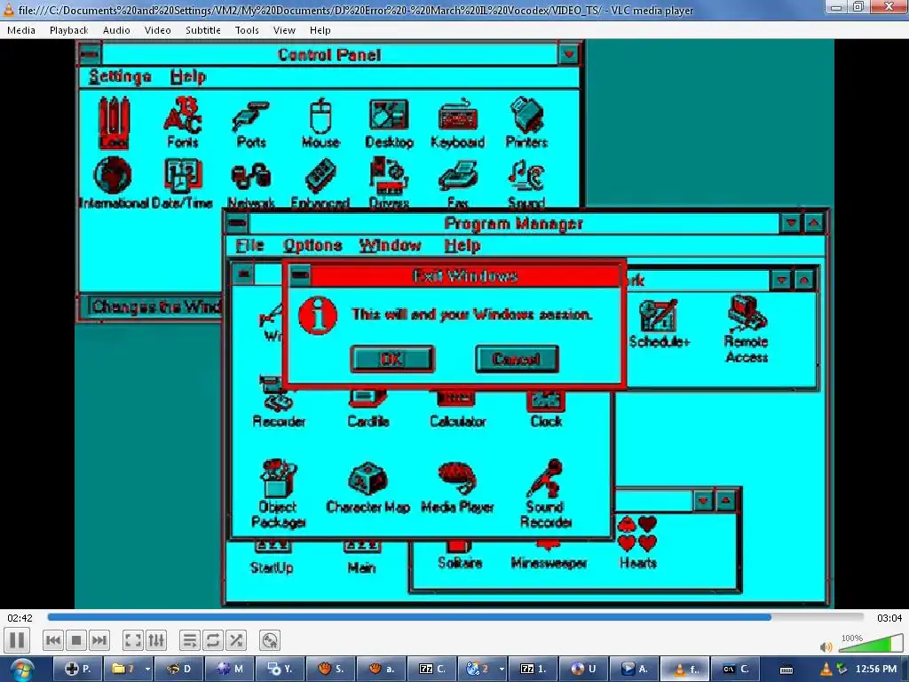909x682 pixels.
Task: Adjust the VLC volume slider
Action: [x=869, y=644]
